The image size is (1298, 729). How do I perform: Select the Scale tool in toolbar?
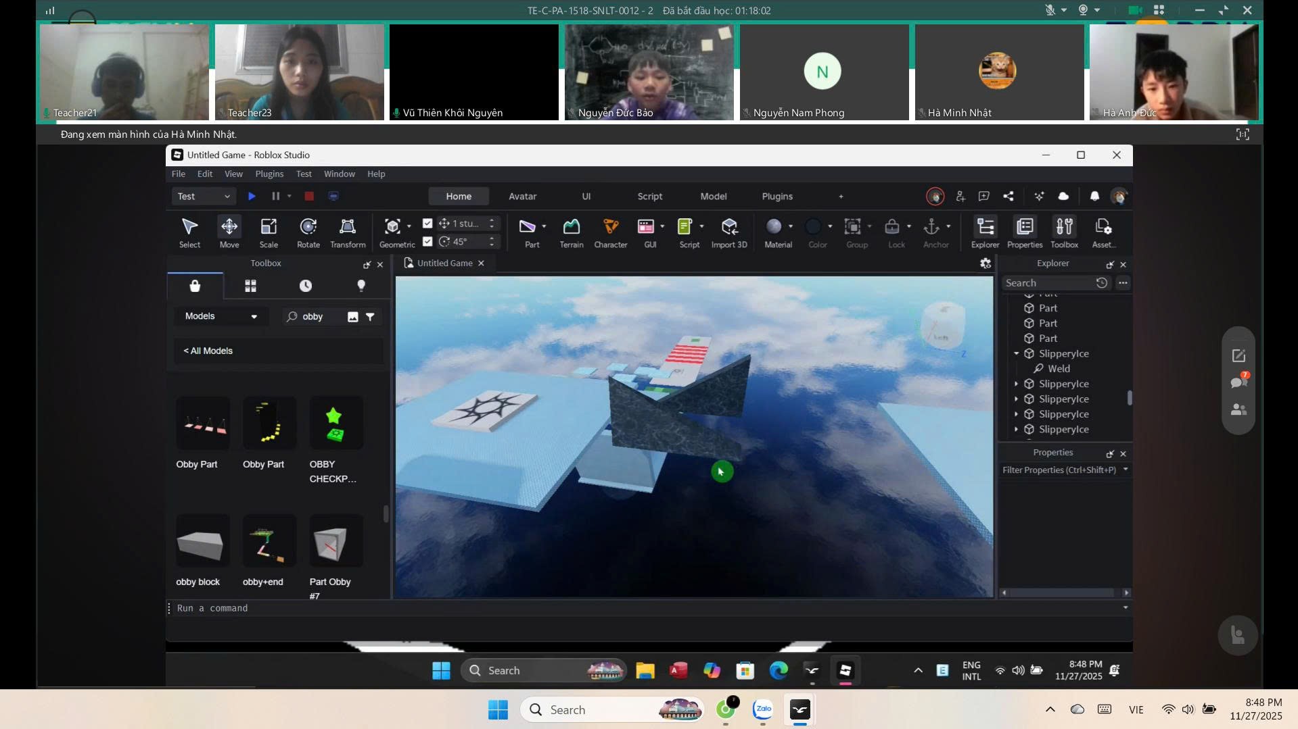pyautogui.click(x=269, y=232)
